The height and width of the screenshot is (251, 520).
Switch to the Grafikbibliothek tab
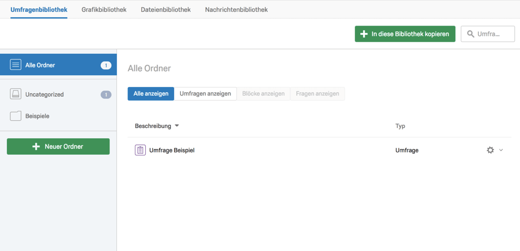[x=104, y=10]
